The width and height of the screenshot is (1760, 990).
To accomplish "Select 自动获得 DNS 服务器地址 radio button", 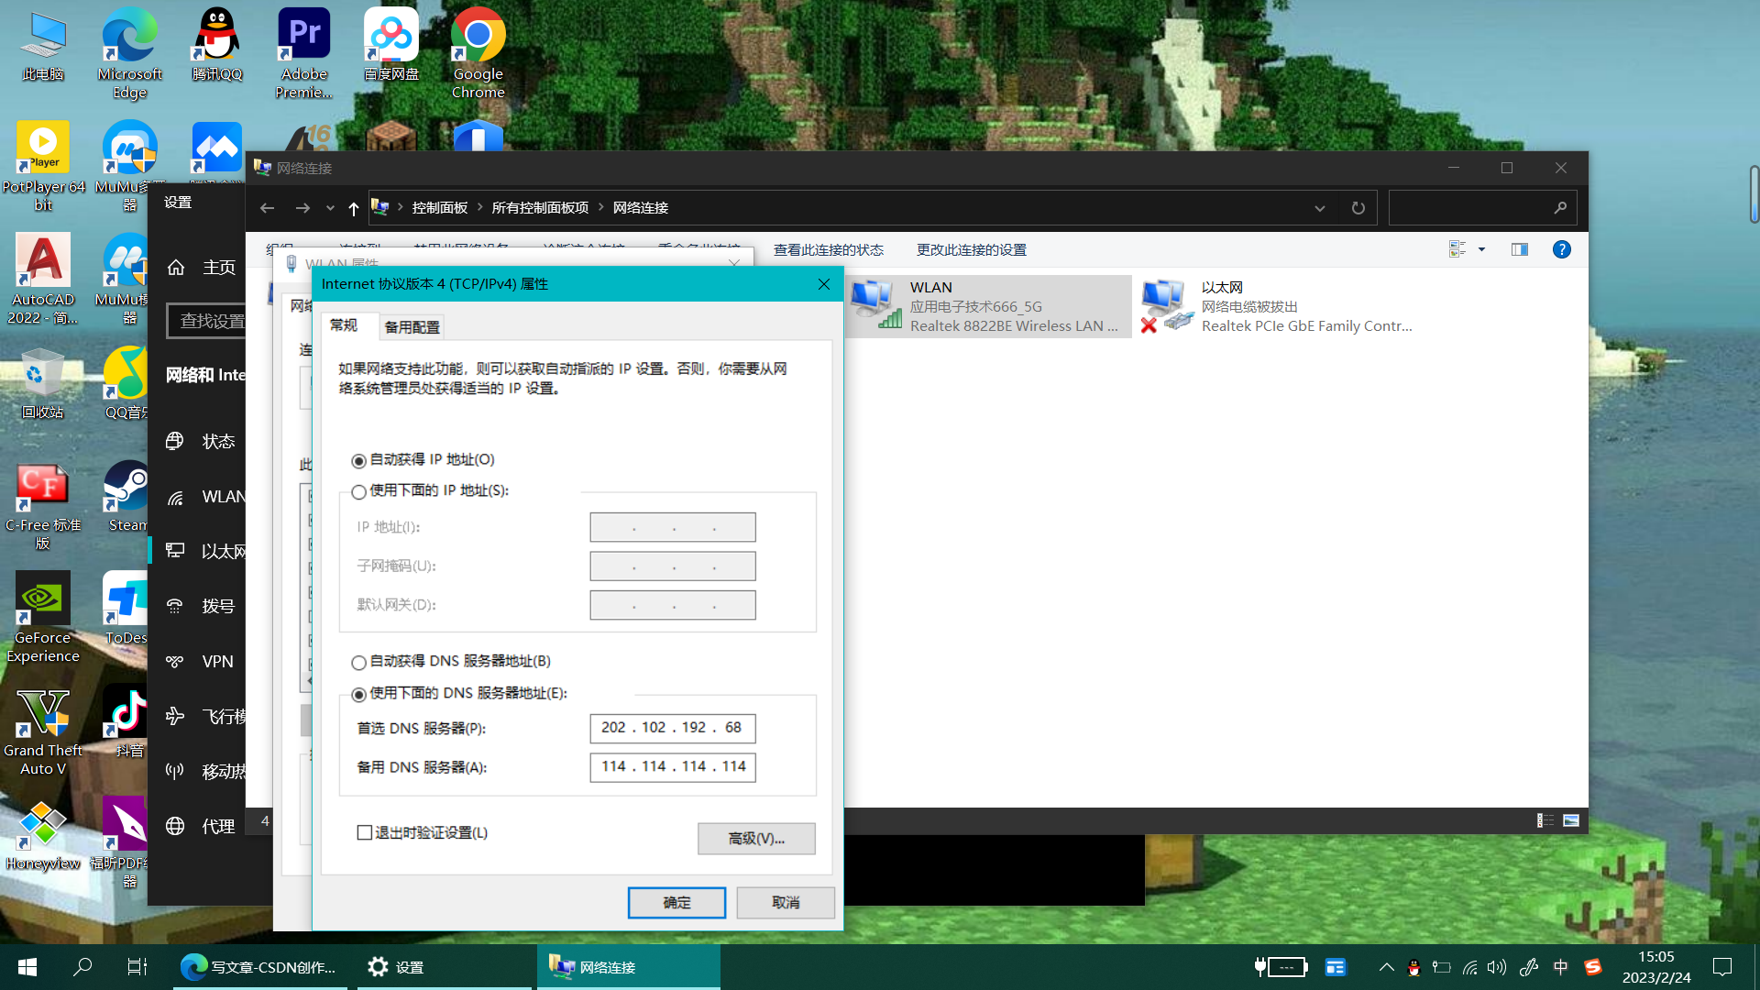I will (359, 662).
